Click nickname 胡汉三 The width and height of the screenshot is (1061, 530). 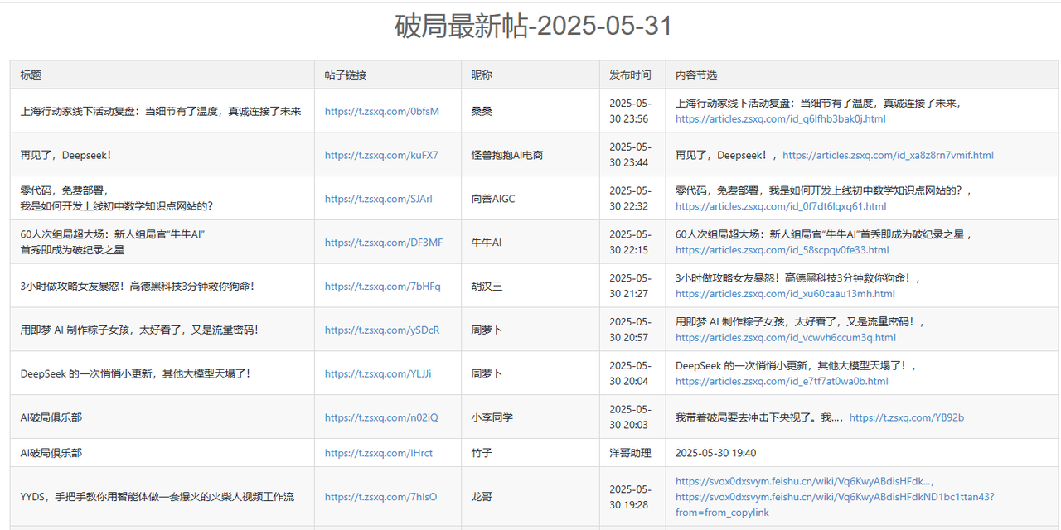pyautogui.click(x=487, y=287)
